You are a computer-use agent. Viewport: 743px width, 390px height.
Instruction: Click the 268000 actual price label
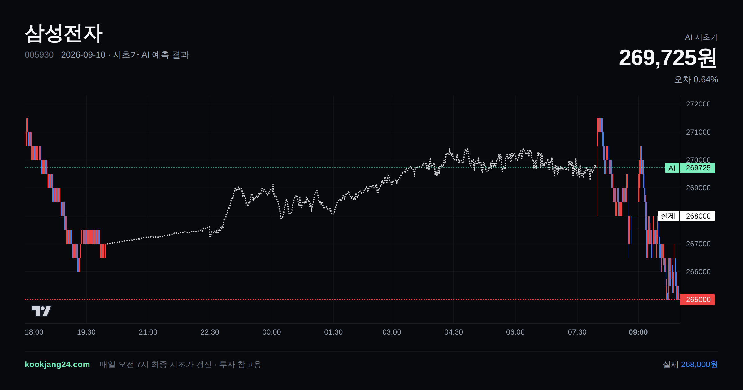point(698,216)
